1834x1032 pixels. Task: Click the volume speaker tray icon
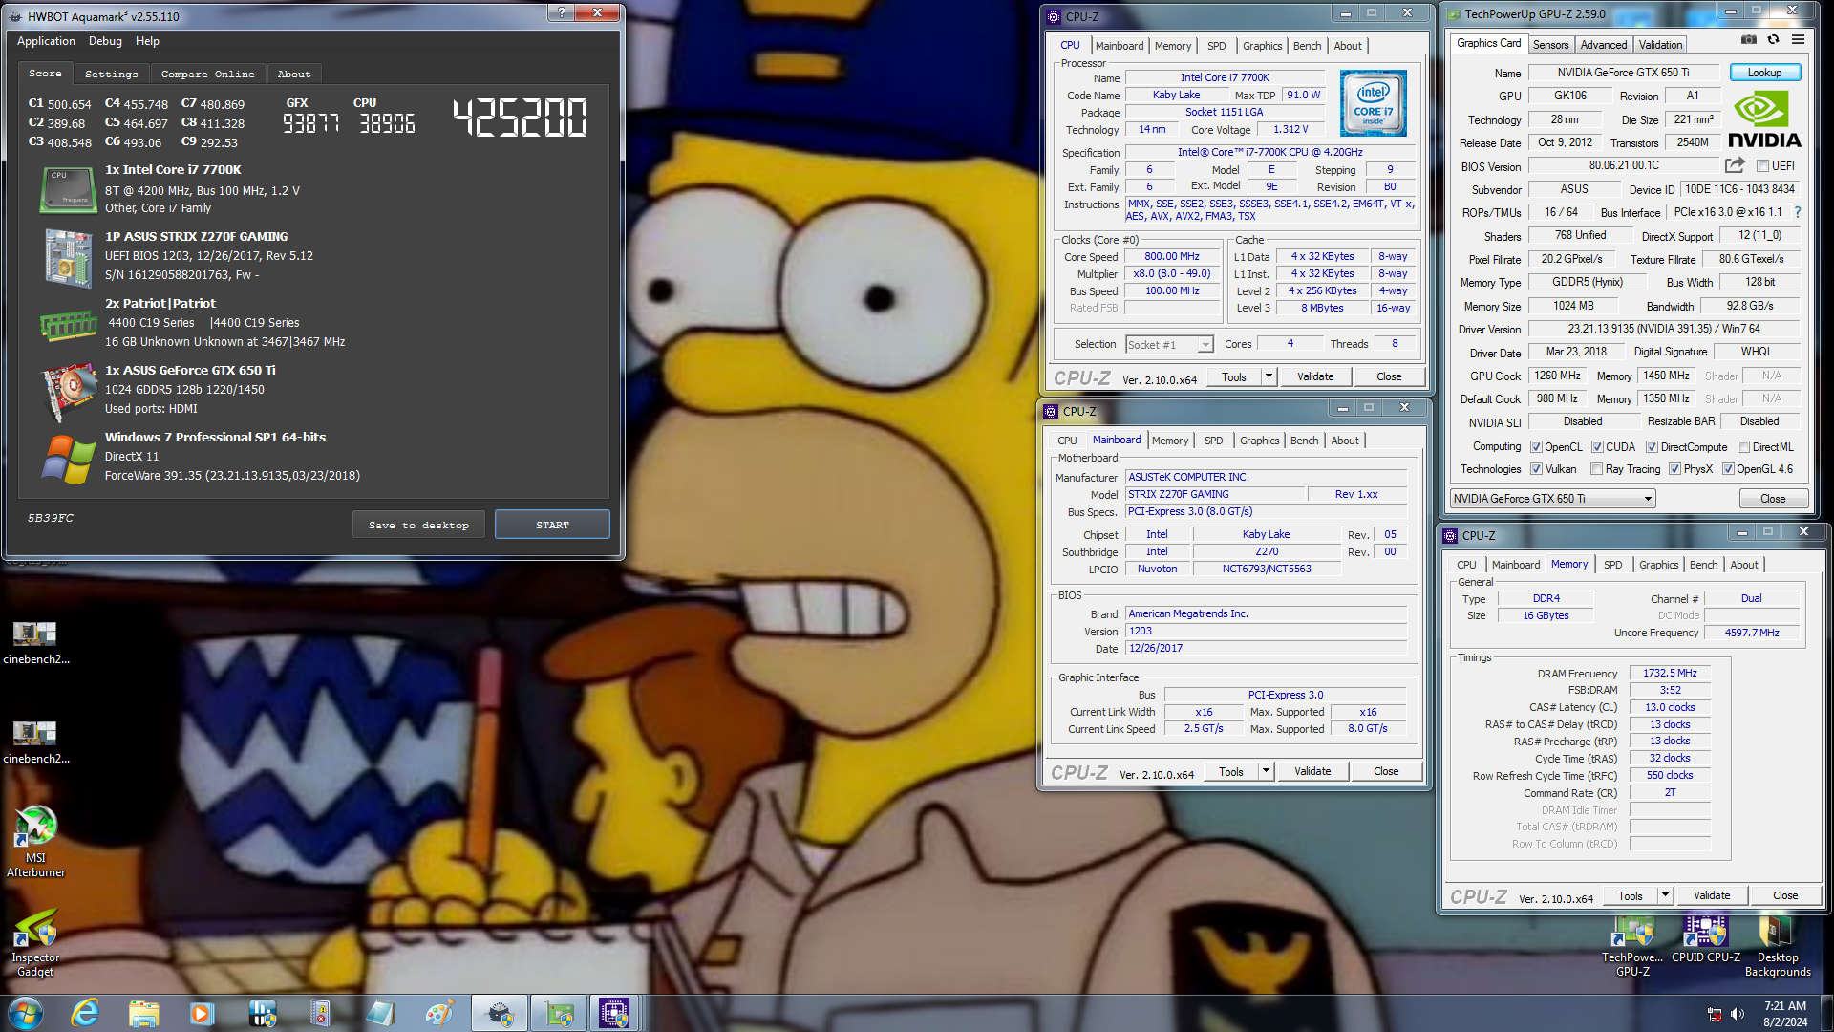pyautogui.click(x=1737, y=1014)
